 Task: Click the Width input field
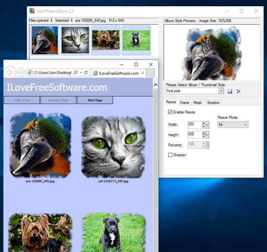[x=195, y=125]
